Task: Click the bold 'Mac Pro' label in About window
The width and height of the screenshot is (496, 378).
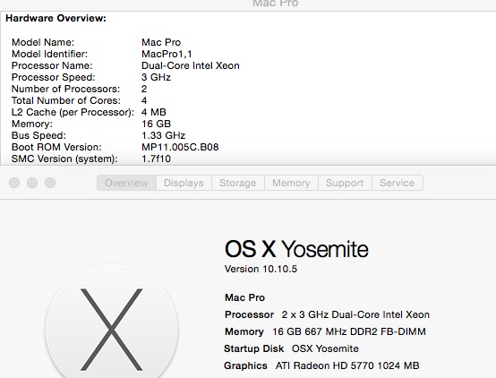Action: [x=244, y=297]
